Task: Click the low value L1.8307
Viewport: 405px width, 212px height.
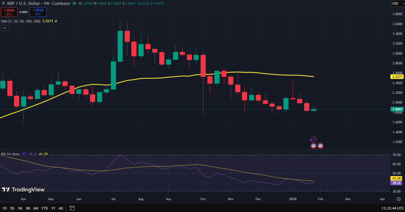Action: [114, 3]
